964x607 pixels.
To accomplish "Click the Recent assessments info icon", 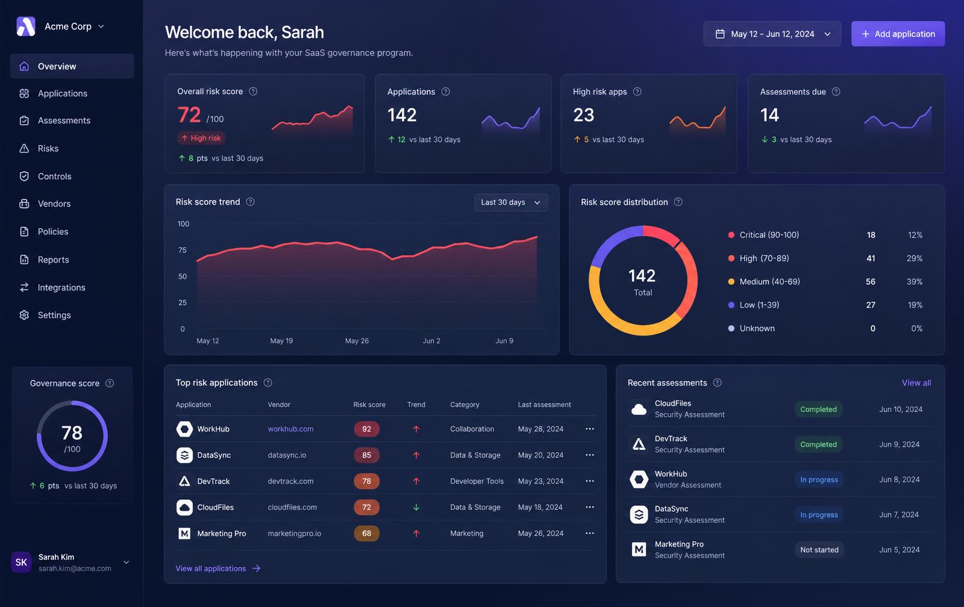I will tap(718, 382).
